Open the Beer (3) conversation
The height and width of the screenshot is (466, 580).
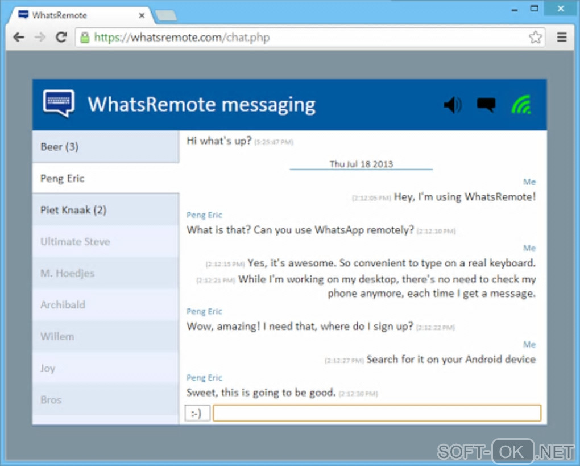pos(106,147)
